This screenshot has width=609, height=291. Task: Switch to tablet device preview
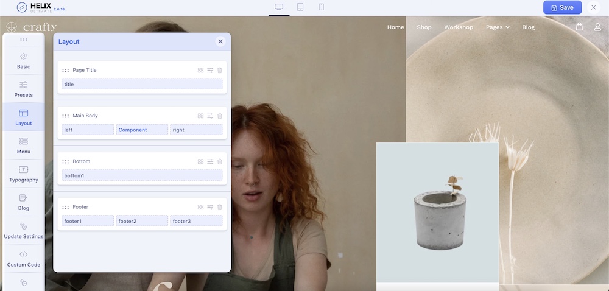click(300, 7)
